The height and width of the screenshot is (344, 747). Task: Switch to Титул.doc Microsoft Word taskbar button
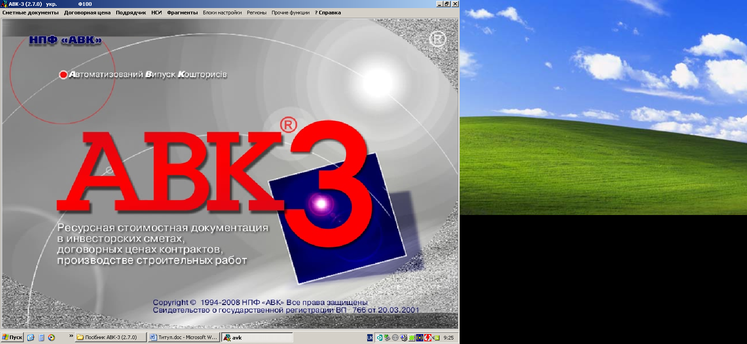pyautogui.click(x=184, y=337)
